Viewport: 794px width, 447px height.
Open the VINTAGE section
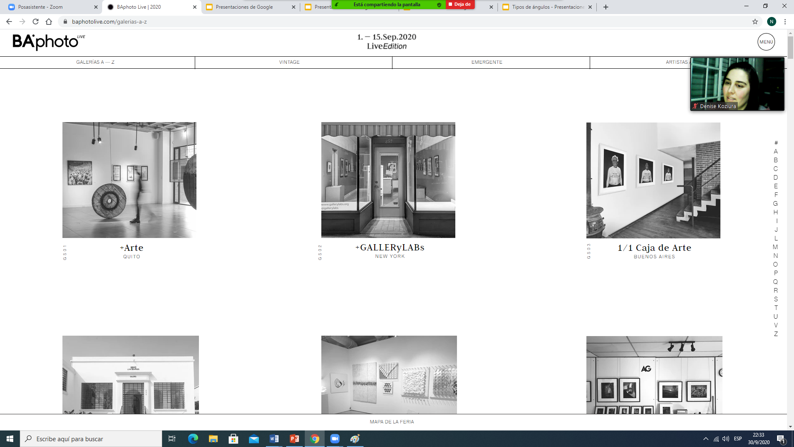tap(289, 62)
